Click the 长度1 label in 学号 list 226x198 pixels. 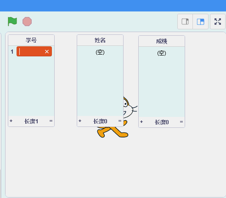(31, 121)
